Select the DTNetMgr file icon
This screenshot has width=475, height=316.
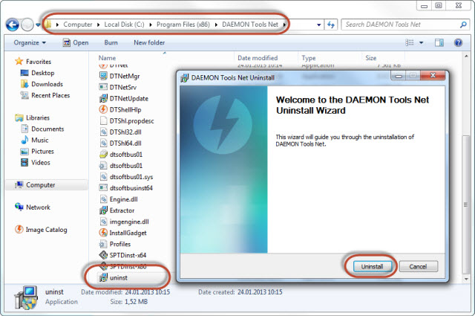103,76
